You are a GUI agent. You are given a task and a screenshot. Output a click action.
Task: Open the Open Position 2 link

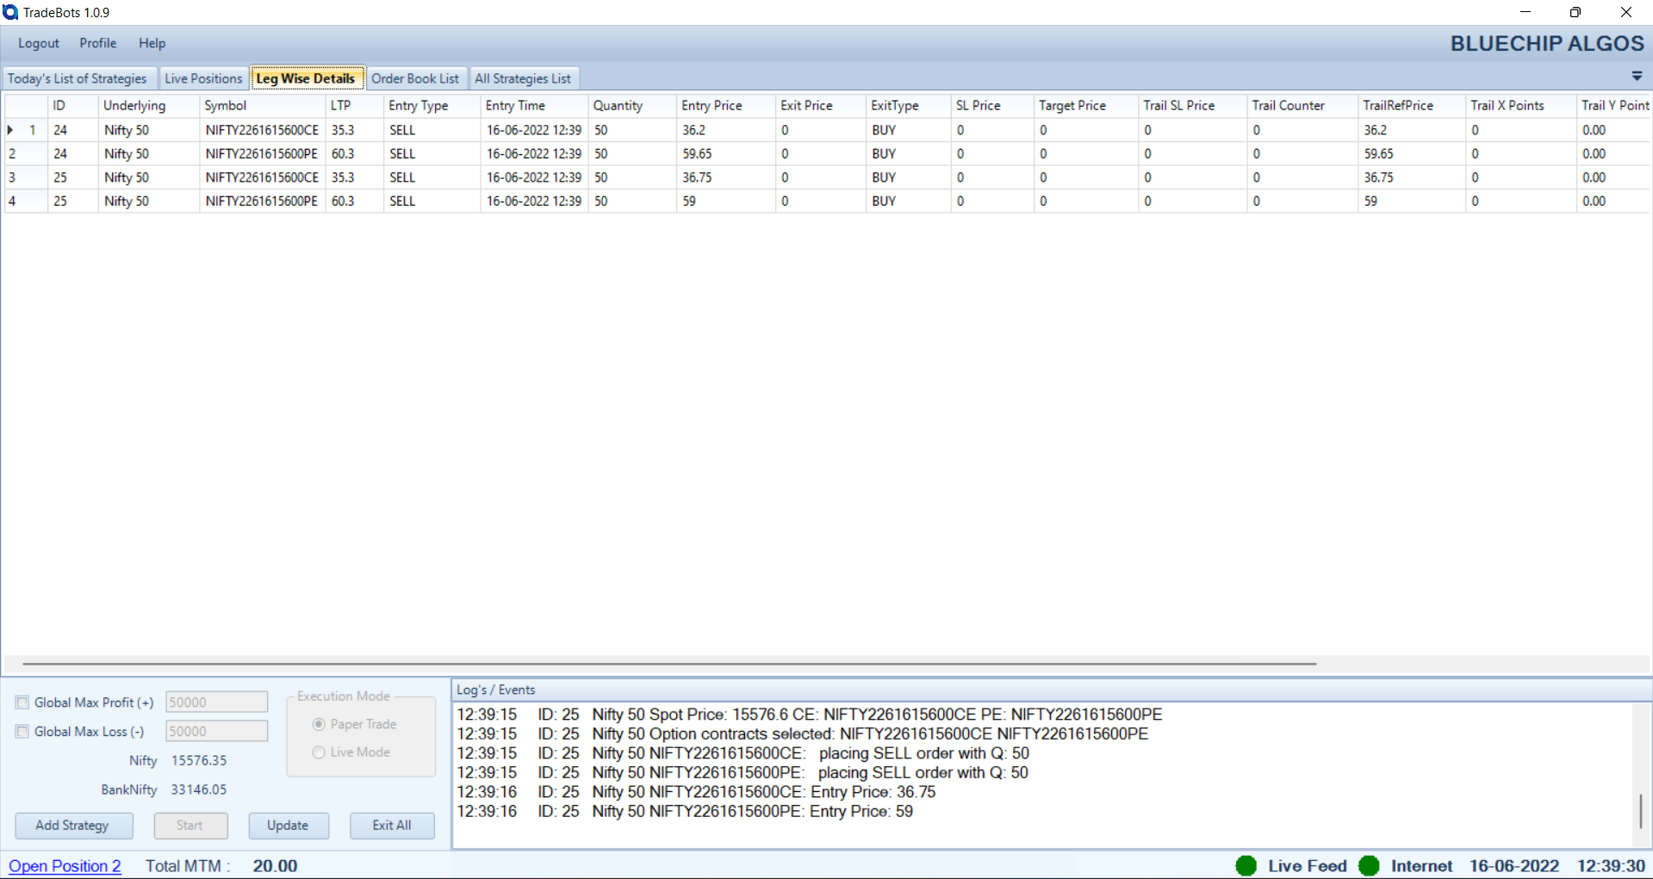65,866
